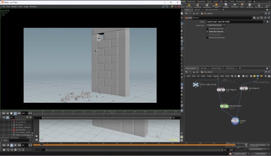The image size is (271, 156).
Task: Click the pause button in MPlay
Action: point(15,113)
